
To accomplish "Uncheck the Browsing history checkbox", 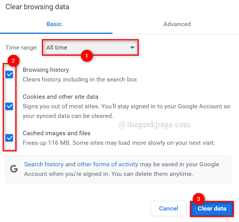I will (10, 75).
